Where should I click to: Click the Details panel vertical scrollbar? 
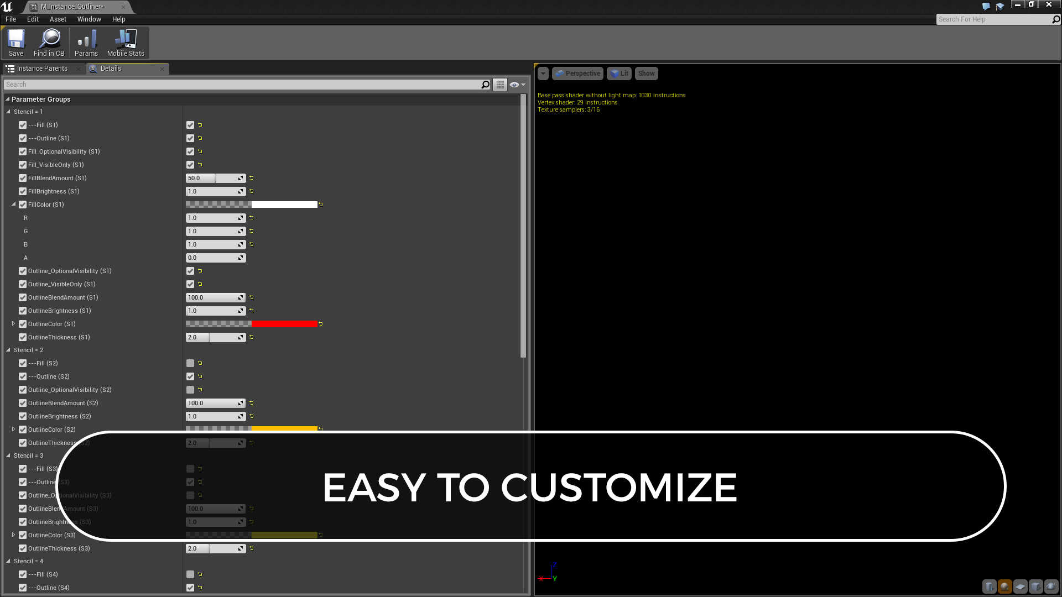pyautogui.click(x=523, y=227)
